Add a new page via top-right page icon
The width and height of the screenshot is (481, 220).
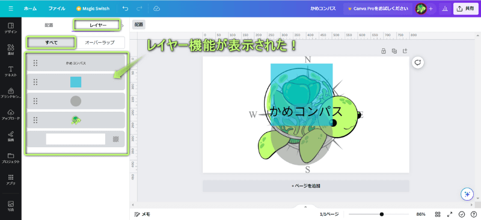click(x=405, y=51)
